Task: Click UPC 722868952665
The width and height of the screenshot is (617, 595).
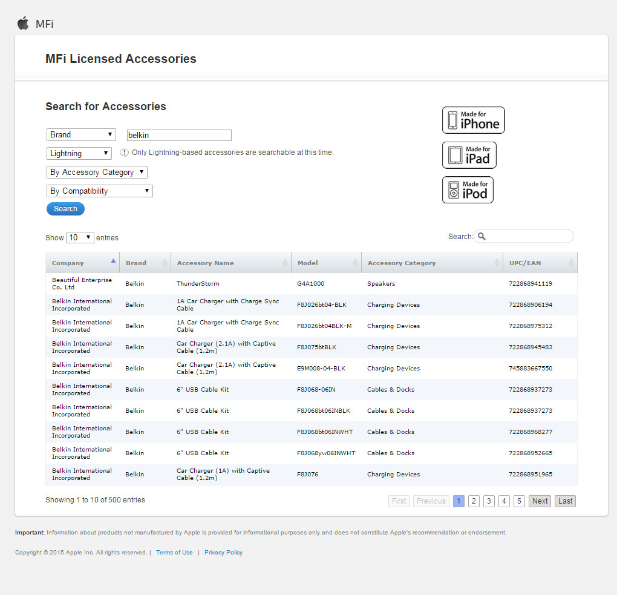Action: pos(530,453)
